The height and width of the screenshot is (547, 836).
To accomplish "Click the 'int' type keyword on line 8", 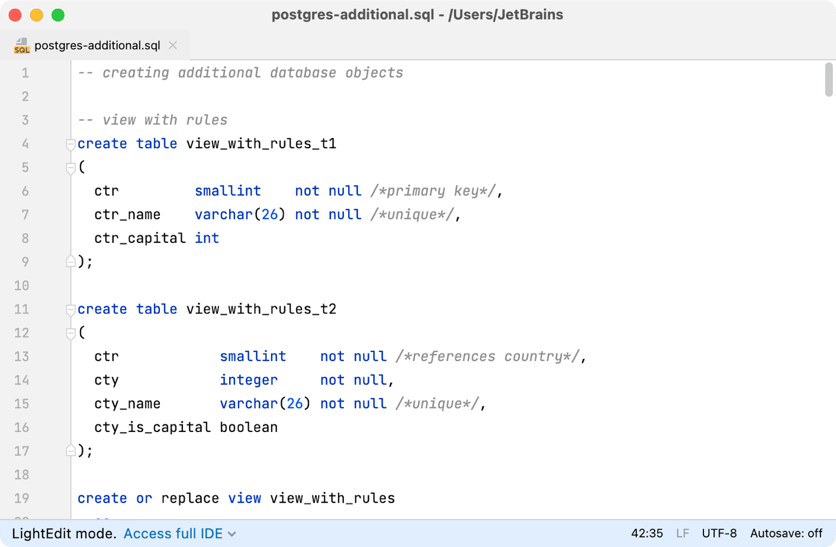I will 207,238.
